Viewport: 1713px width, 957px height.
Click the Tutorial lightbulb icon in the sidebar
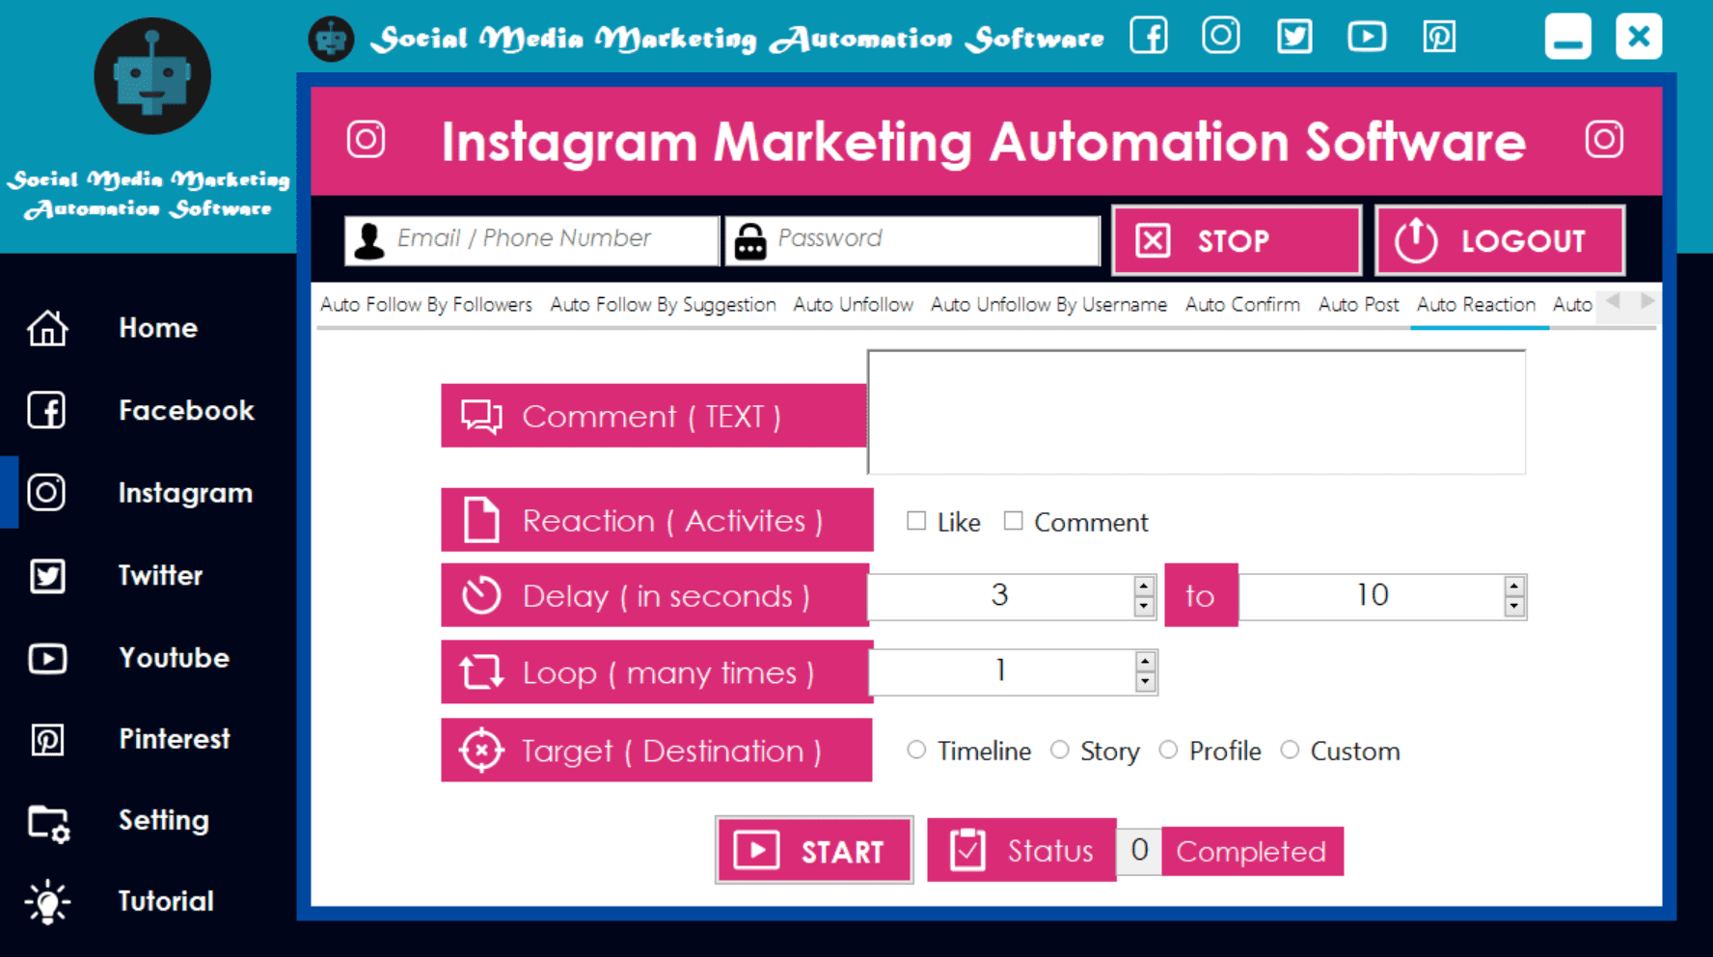point(47,902)
